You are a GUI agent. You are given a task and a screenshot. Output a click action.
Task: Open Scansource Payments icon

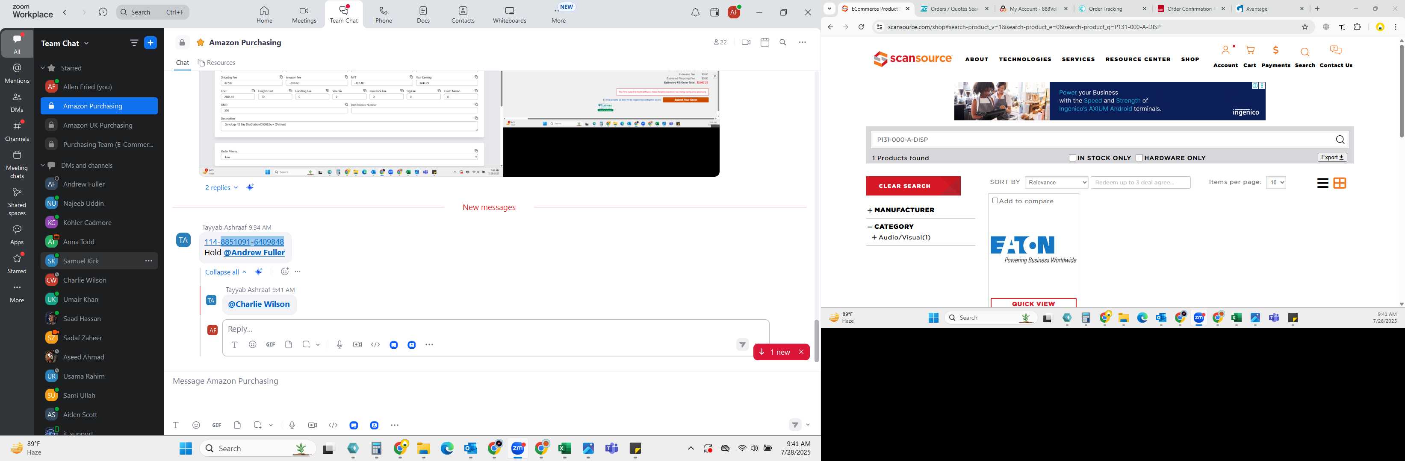1276,57
